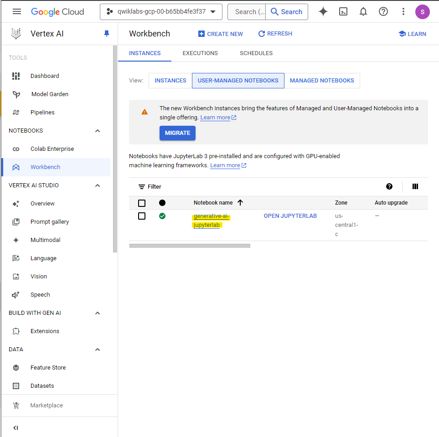The height and width of the screenshot is (437, 439).
Task: Open the table help question mark icon
Action: click(x=389, y=186)
